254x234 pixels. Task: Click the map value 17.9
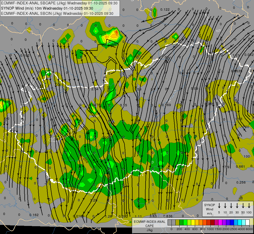coord(226,167)
